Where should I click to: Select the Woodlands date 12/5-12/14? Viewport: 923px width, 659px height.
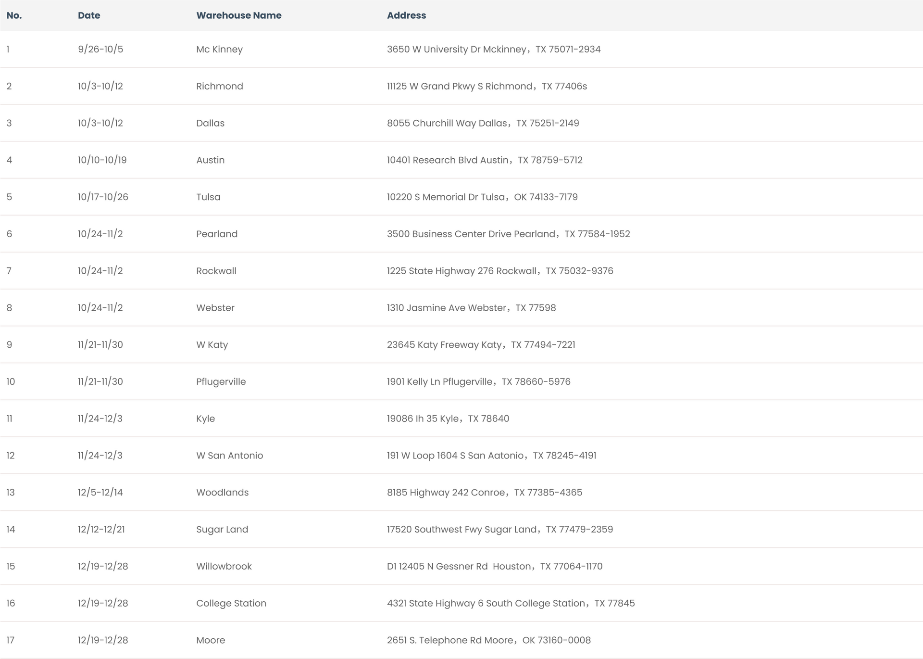click(x=100, y=493)
